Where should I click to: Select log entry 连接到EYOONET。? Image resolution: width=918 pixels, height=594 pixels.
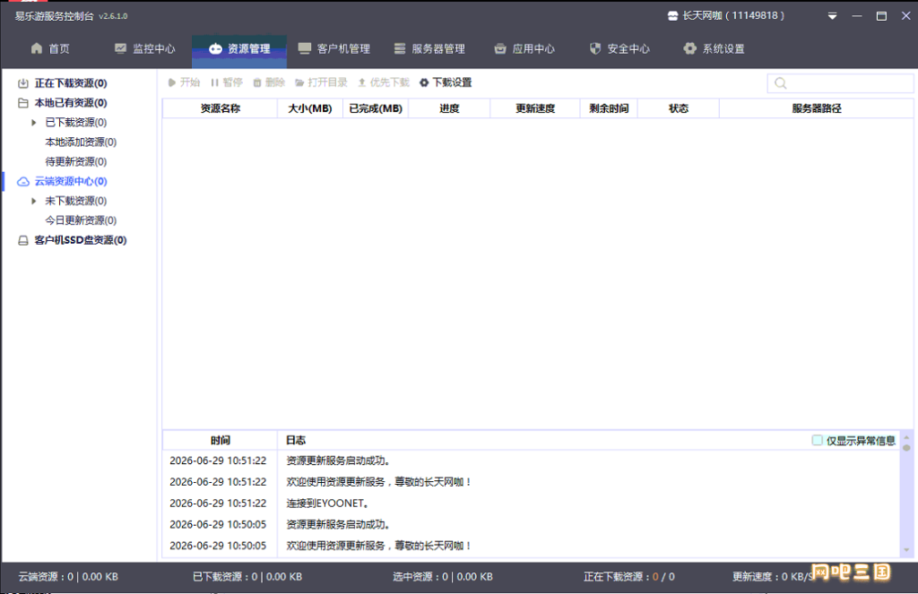pos(327,504)
